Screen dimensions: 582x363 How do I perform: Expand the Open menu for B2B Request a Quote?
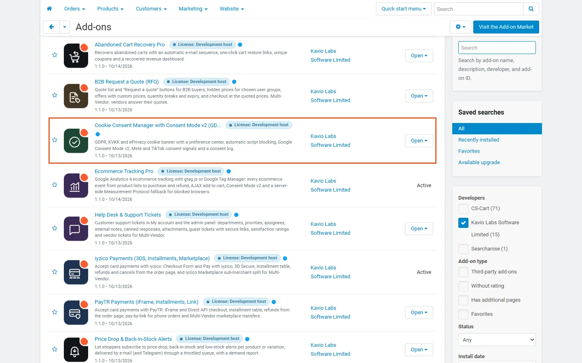[419, 96]
